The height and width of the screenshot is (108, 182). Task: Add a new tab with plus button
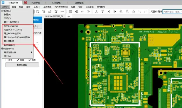pyautogui.click(x=69, y=16)
